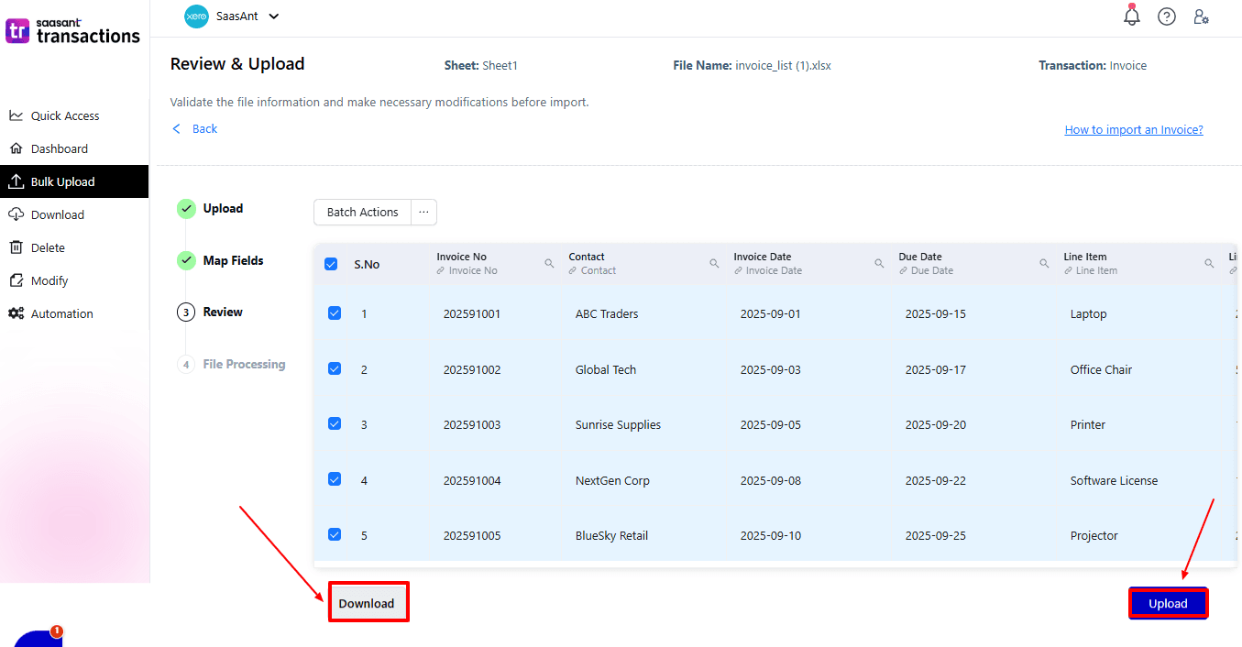This screenshot has height=647, width=1242.
Task: Click the Automation gears icon
Action: point(16,313)
